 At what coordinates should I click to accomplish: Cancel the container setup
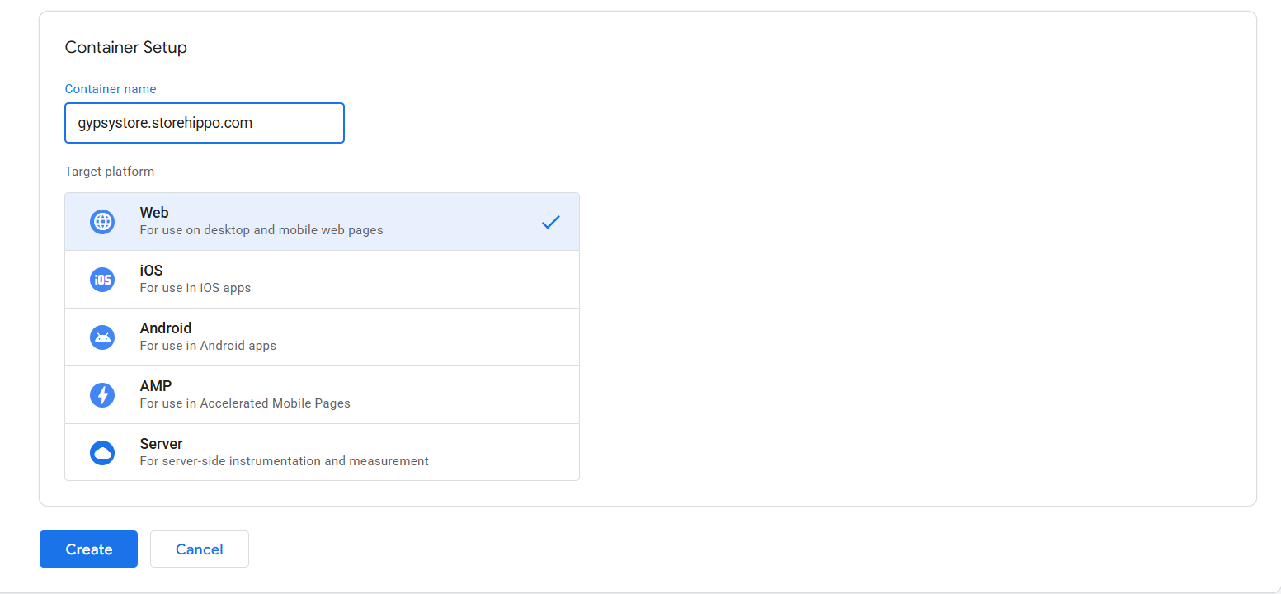(200, 549)
